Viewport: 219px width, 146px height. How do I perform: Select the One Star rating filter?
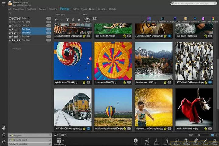tap(30, 26)
